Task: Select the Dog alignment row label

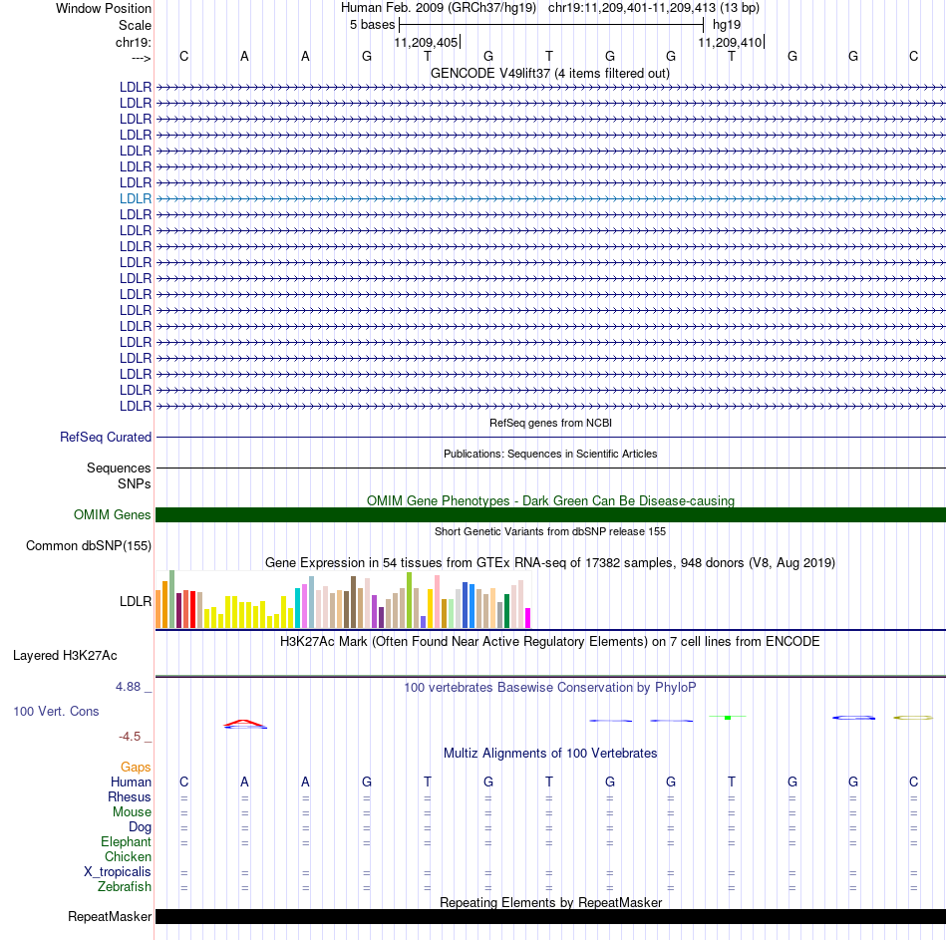Action: click(x=140, y=827)
